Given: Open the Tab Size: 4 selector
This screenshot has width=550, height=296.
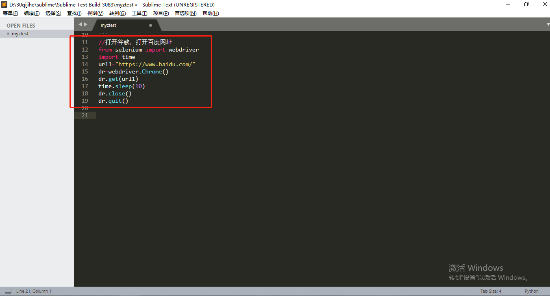Looking at the screenshot, I should point(491,291).
